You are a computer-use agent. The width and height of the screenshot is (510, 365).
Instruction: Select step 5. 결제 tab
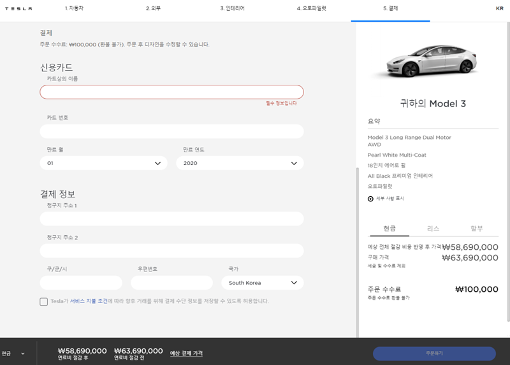(x=390, y=8)
